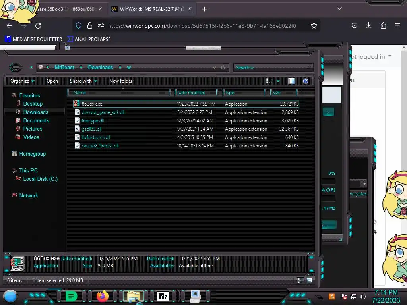Click the volume speaker tray icon

pyautogui.click(x=363, y=296)
